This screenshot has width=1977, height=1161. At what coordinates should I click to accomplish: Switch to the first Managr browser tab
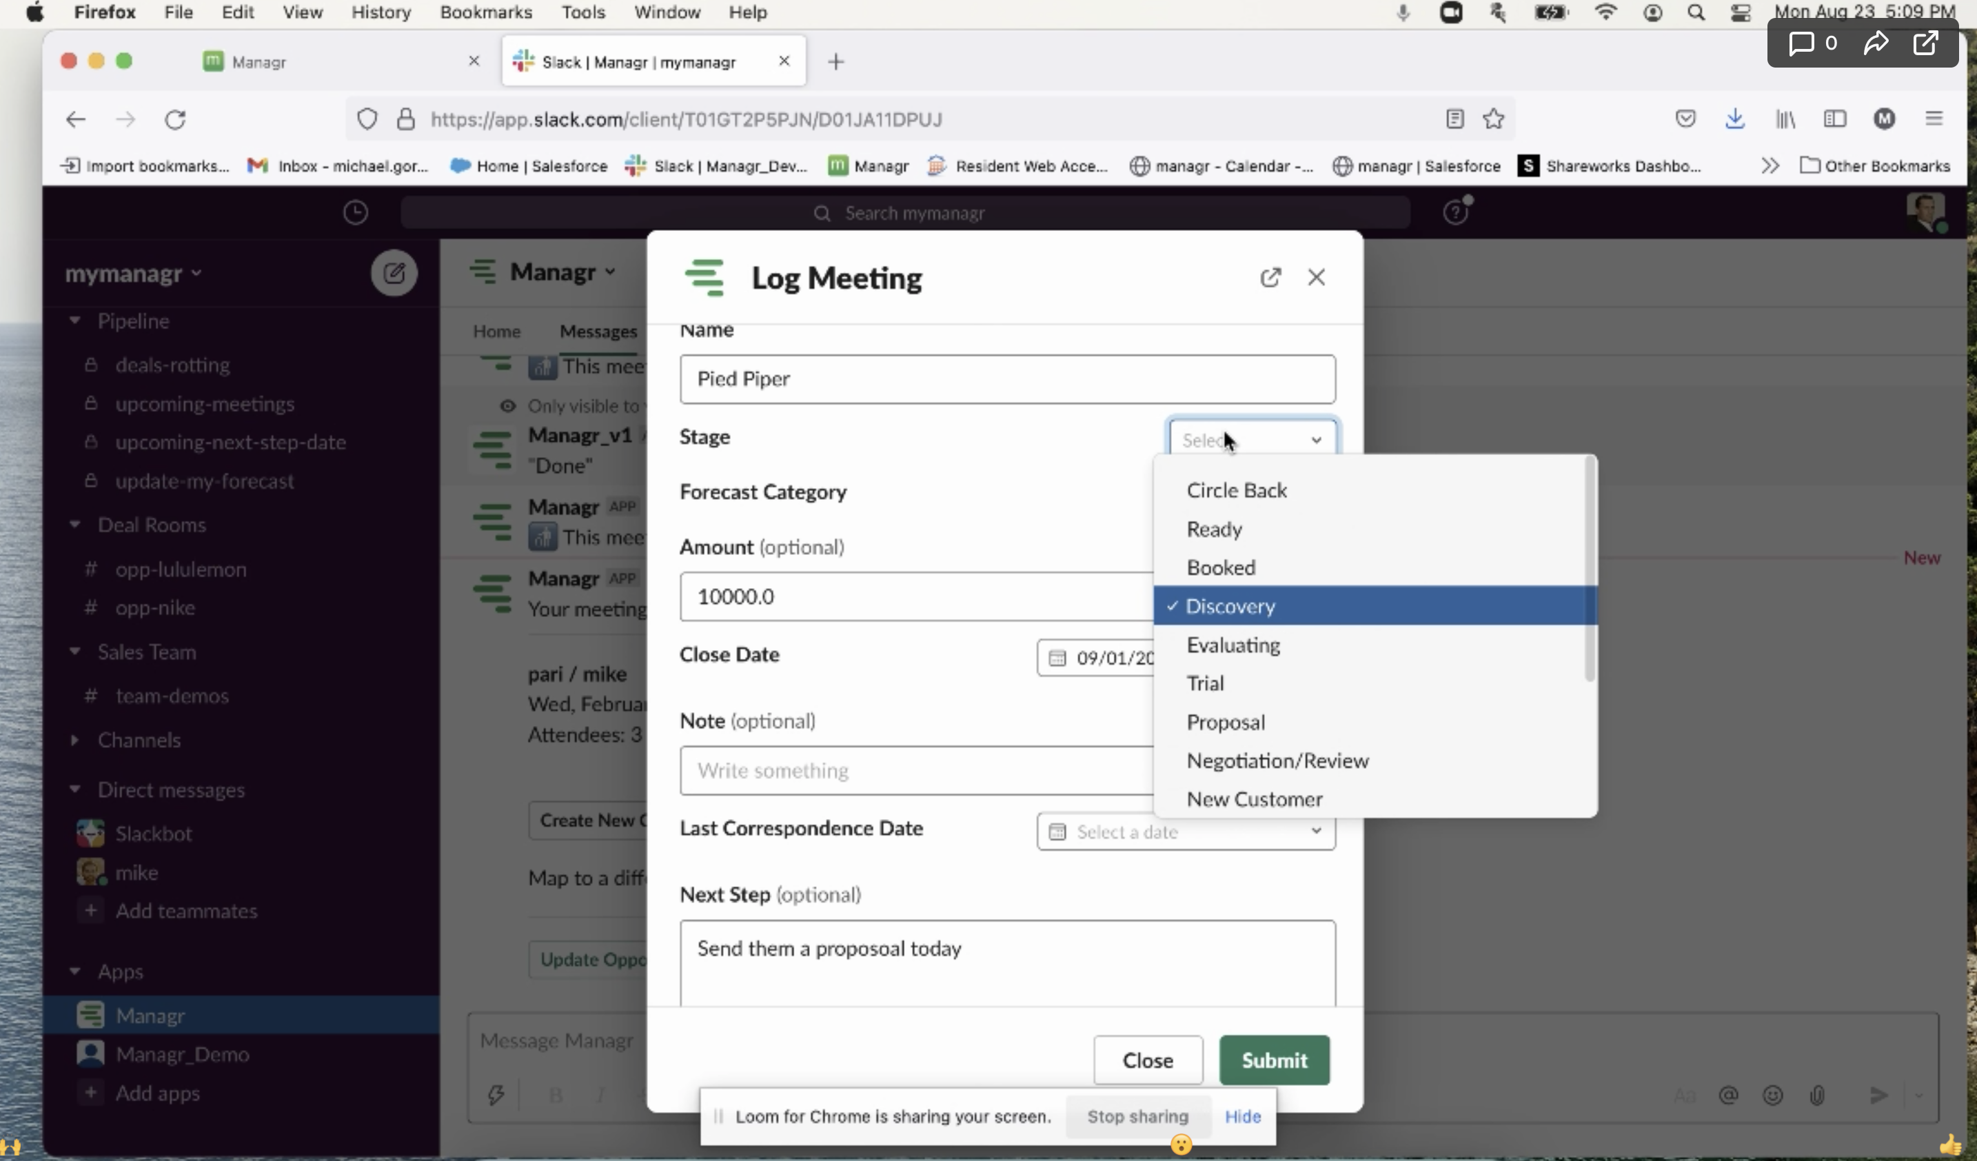coord(259,62)
